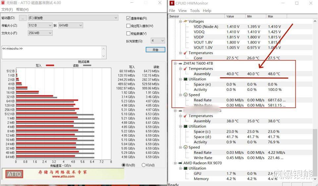Click the ZHITAI Speed gauge icon
Image resolution: width=318 pixels, height=186 pixels.
point(185,95)
